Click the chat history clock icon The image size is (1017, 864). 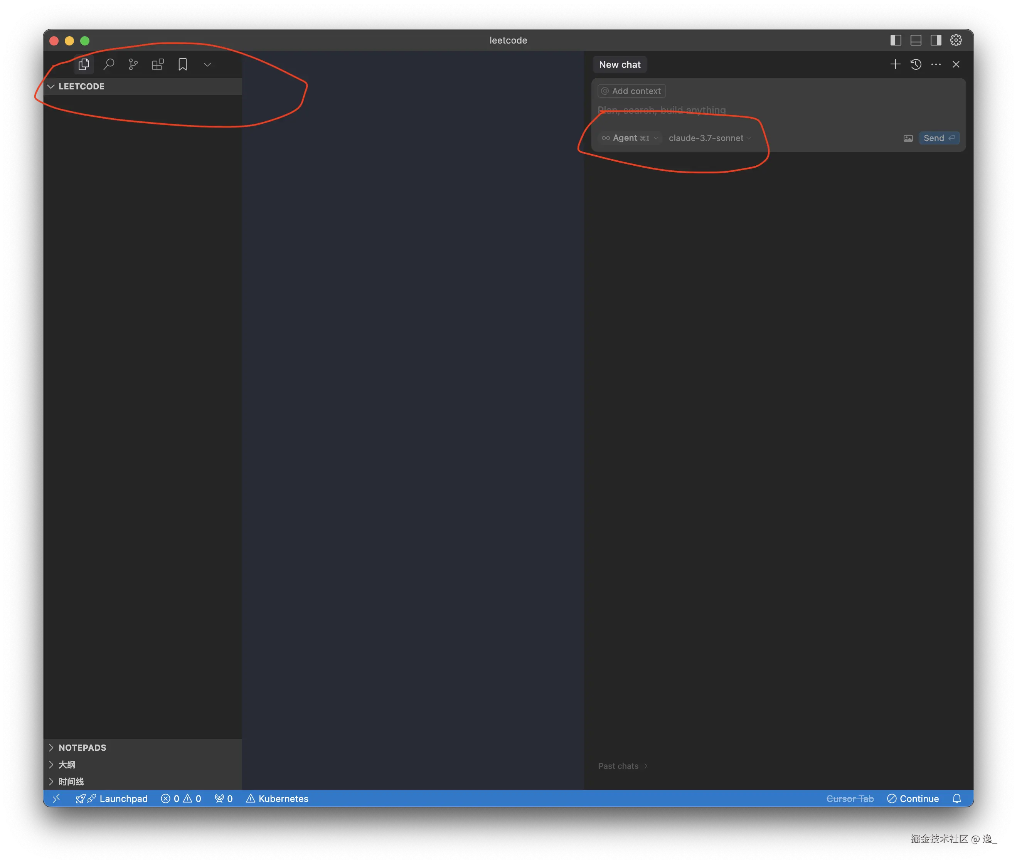[916, 64]
